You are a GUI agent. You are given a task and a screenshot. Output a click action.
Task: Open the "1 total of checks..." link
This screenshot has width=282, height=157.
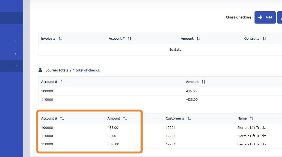pyautogui.click(x=87, y=70)
